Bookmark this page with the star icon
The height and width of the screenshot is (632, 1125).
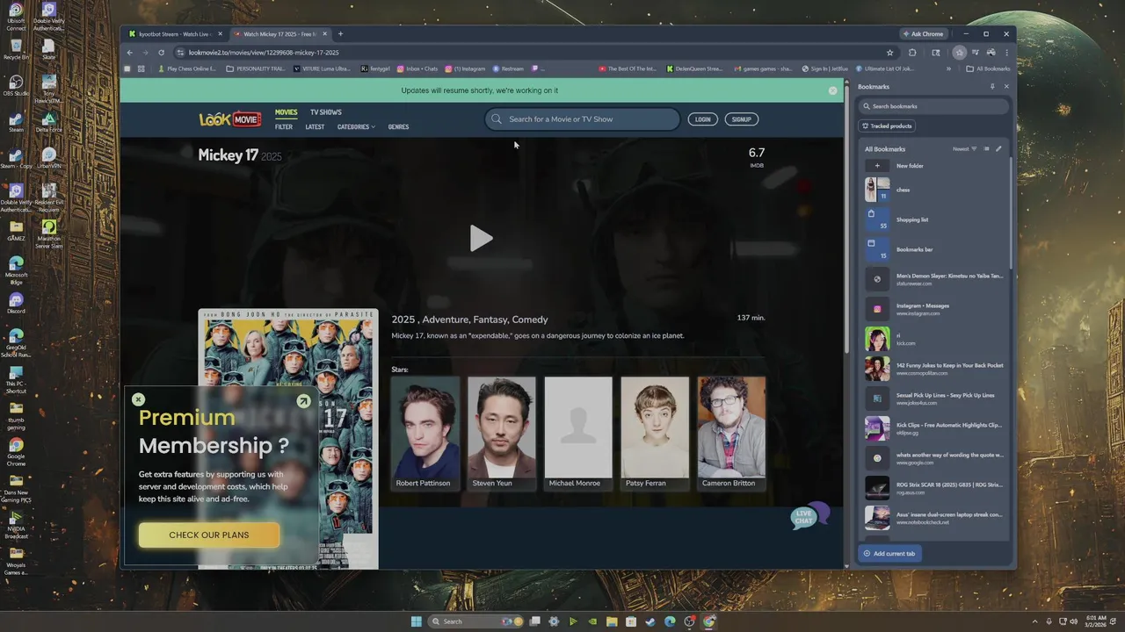point(890,53)
